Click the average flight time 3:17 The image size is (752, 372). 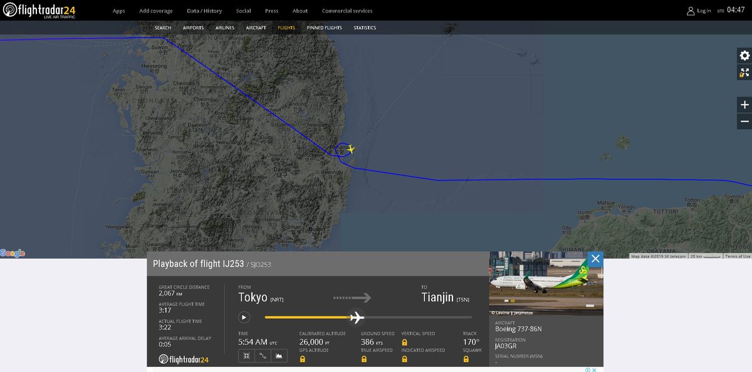click(x=165, y=310)
